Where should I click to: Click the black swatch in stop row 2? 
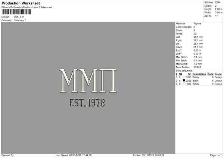[184, 80]
